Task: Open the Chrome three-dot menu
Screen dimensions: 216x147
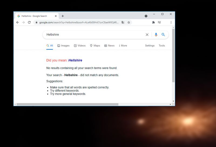Action: point(171,22)
